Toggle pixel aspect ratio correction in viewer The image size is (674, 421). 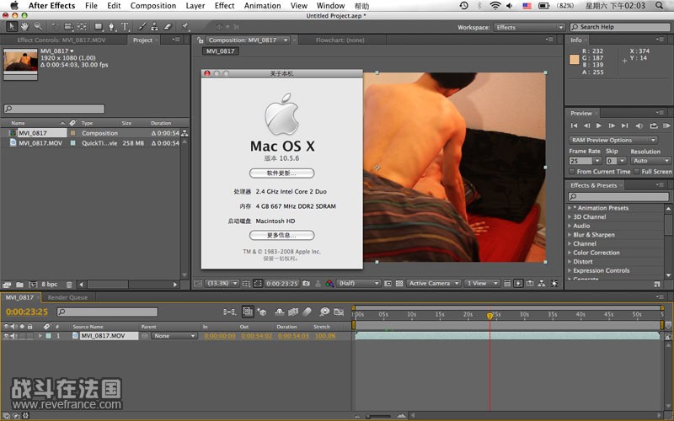pyautogui.click(x=507, y=284)
